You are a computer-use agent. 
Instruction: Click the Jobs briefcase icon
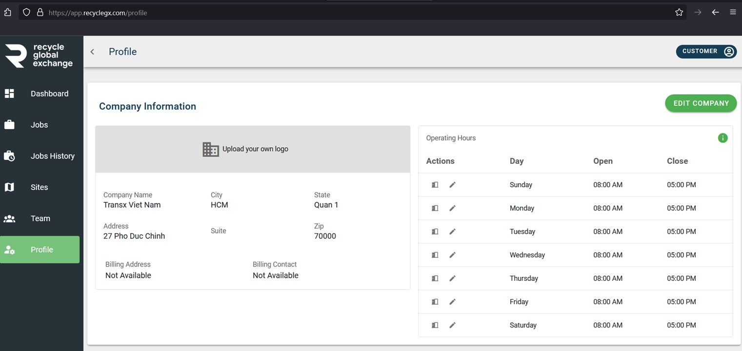[x=9, y=125]
